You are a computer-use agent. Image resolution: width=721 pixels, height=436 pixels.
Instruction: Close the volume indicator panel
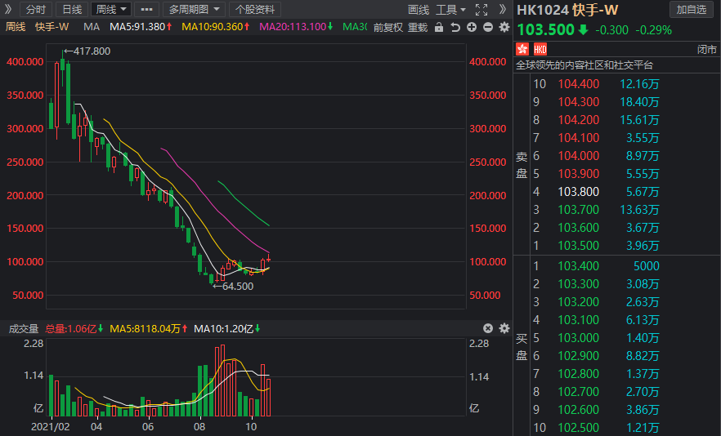pyautogui.click(x=488, y=328)
